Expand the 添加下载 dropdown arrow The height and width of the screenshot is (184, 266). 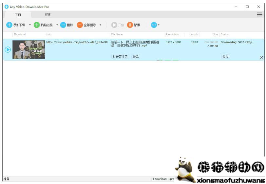point(30,25)
